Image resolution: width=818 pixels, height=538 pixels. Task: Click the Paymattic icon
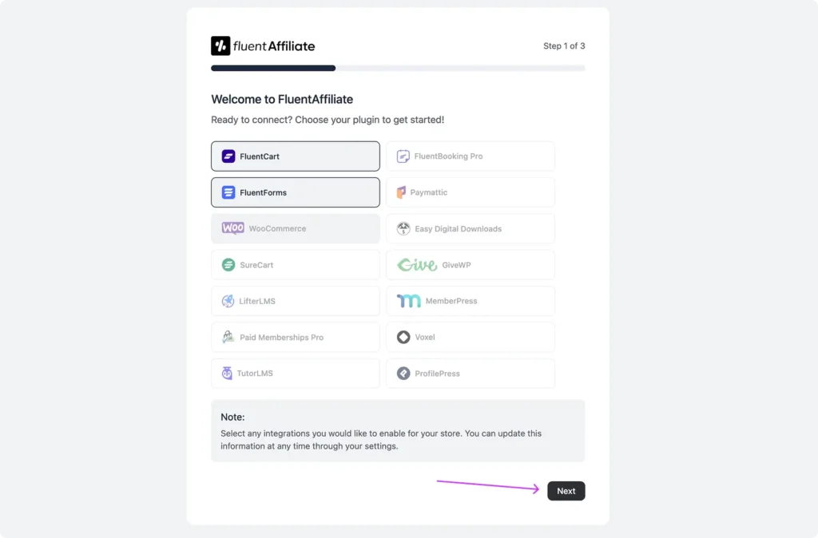point(403,192)
